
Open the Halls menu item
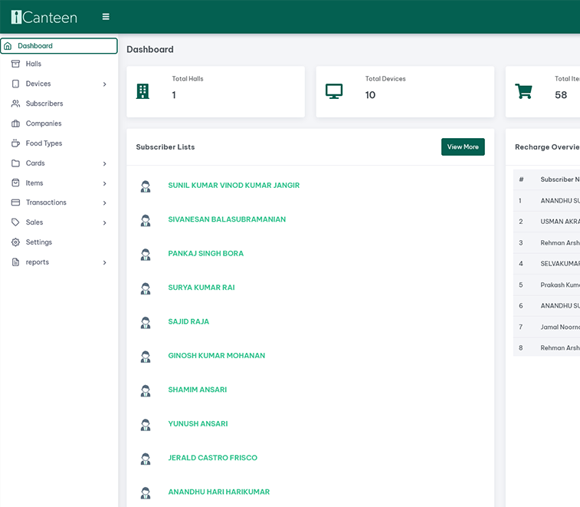pyautogui.click(x=34, y=64)
